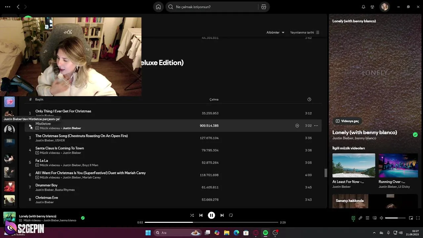Toggle the Now Playing view

(x=353, y=218)
